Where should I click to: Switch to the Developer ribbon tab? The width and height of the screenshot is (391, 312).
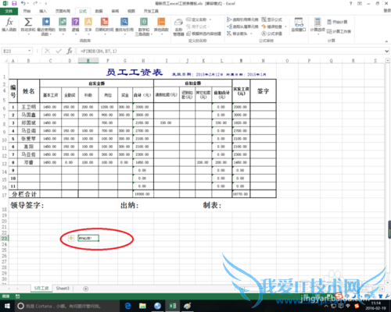click(x=151, y=11)
